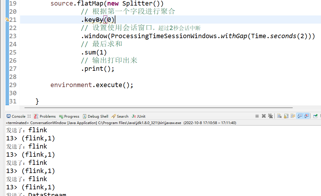Pin the Console view
The image size is (321, 196).
point(315,116)
